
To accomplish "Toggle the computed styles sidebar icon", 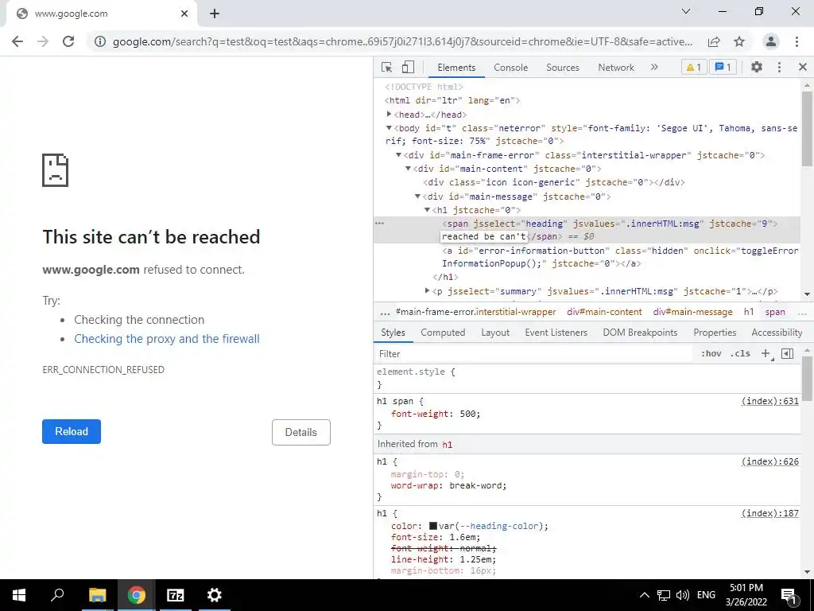I will (788, 354).
